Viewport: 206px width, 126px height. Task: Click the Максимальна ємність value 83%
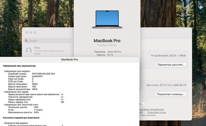click(x=36, y=112)
